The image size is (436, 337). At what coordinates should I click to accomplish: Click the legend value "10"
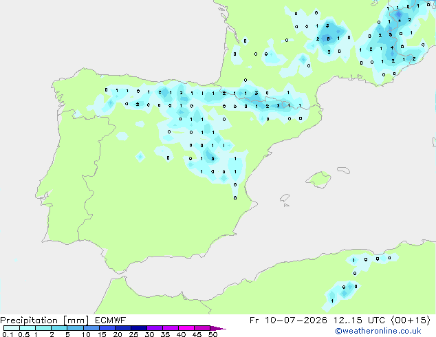[x=86, y=334]
